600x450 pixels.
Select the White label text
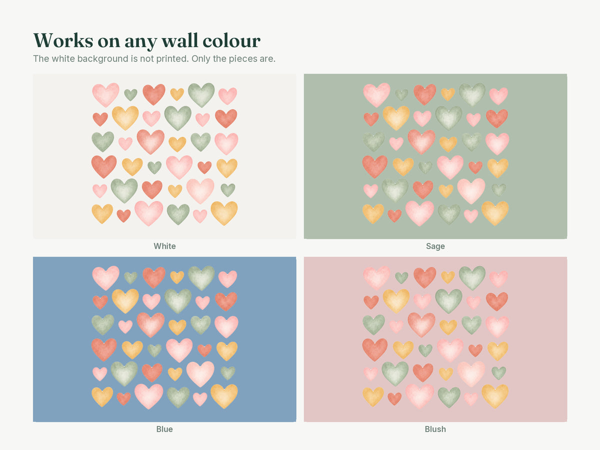[164, 246]
